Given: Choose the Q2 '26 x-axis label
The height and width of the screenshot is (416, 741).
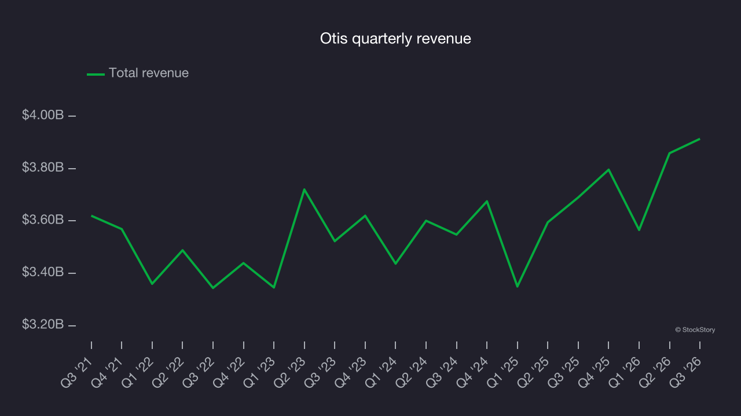Looking at the screenshot, I should coord(654,372).
